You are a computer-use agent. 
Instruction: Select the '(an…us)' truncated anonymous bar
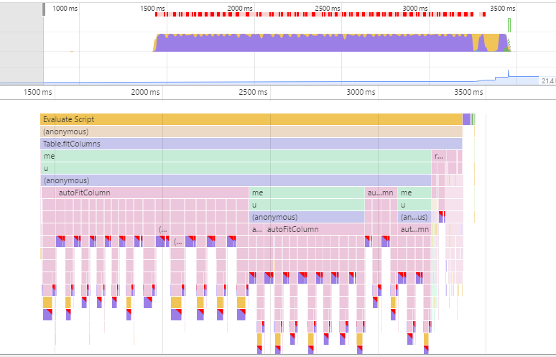[414, 218]
